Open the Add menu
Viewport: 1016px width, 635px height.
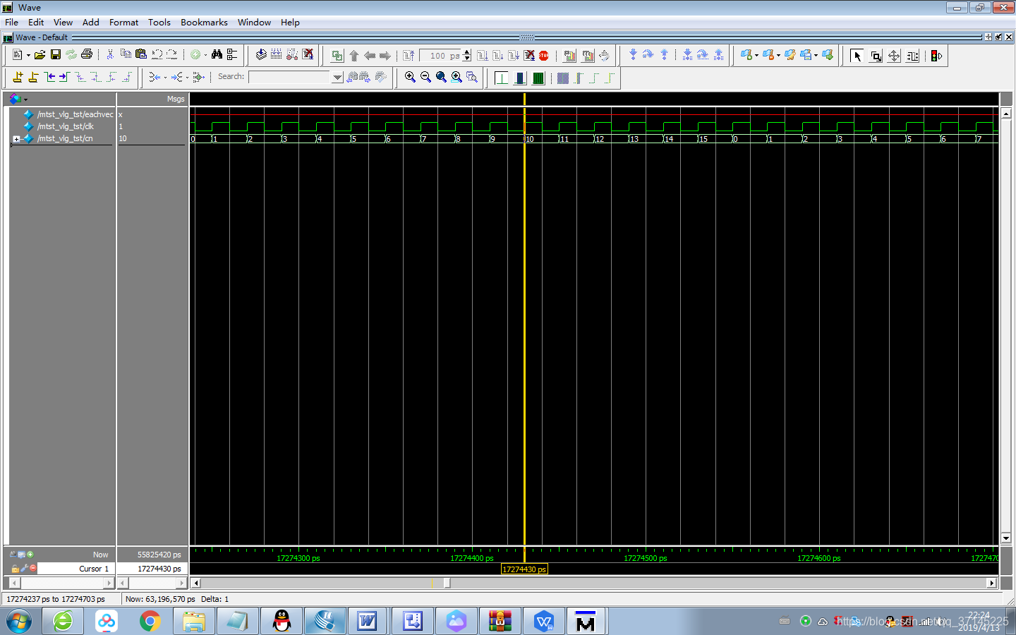[90, 22]
